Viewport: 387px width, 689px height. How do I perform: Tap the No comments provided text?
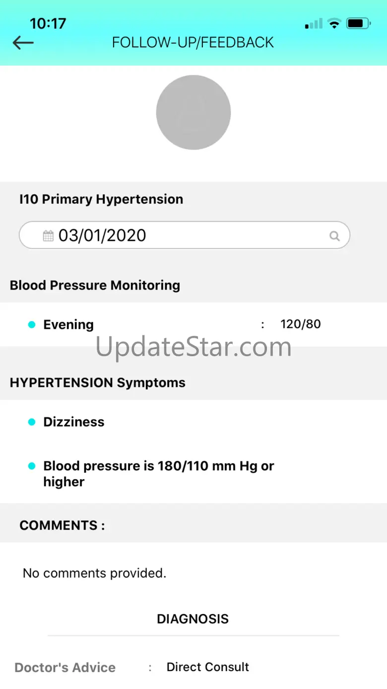coord(94,573)
